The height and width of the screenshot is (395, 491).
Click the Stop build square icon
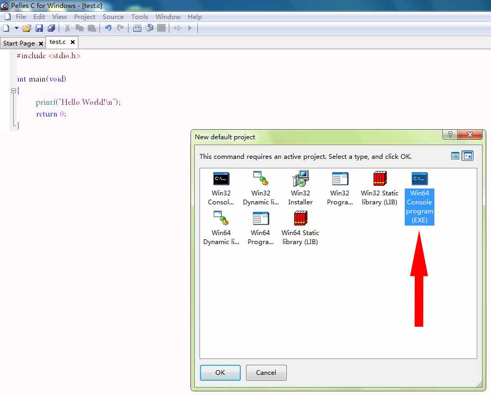pyautogui.click(x=161, y=28)
